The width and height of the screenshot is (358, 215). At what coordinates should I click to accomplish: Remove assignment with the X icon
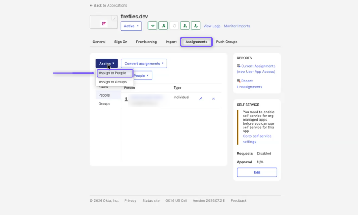(213, 99)
